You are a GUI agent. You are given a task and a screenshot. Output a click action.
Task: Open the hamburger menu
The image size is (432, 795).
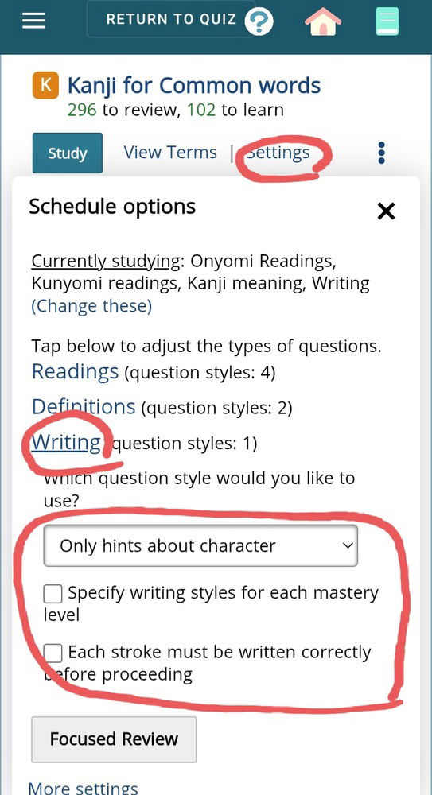click(34, 21)
